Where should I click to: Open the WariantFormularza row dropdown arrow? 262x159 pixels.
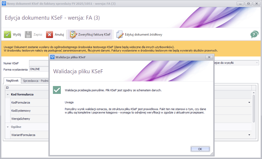click(249, 135)
